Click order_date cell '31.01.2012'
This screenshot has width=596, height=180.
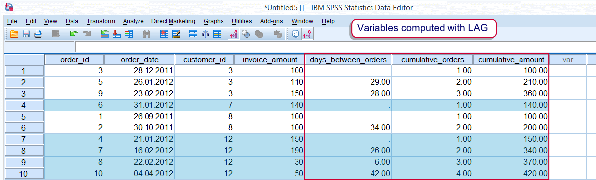pyautogui.click(x=140, y=105)
